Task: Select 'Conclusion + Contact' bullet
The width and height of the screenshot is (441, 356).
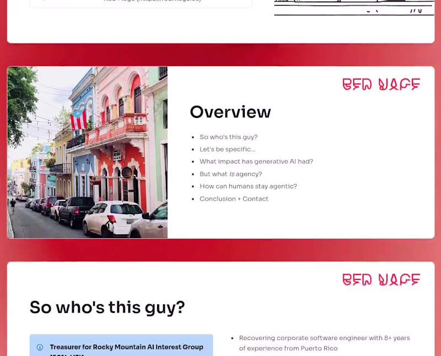Action: pos(234,199)
